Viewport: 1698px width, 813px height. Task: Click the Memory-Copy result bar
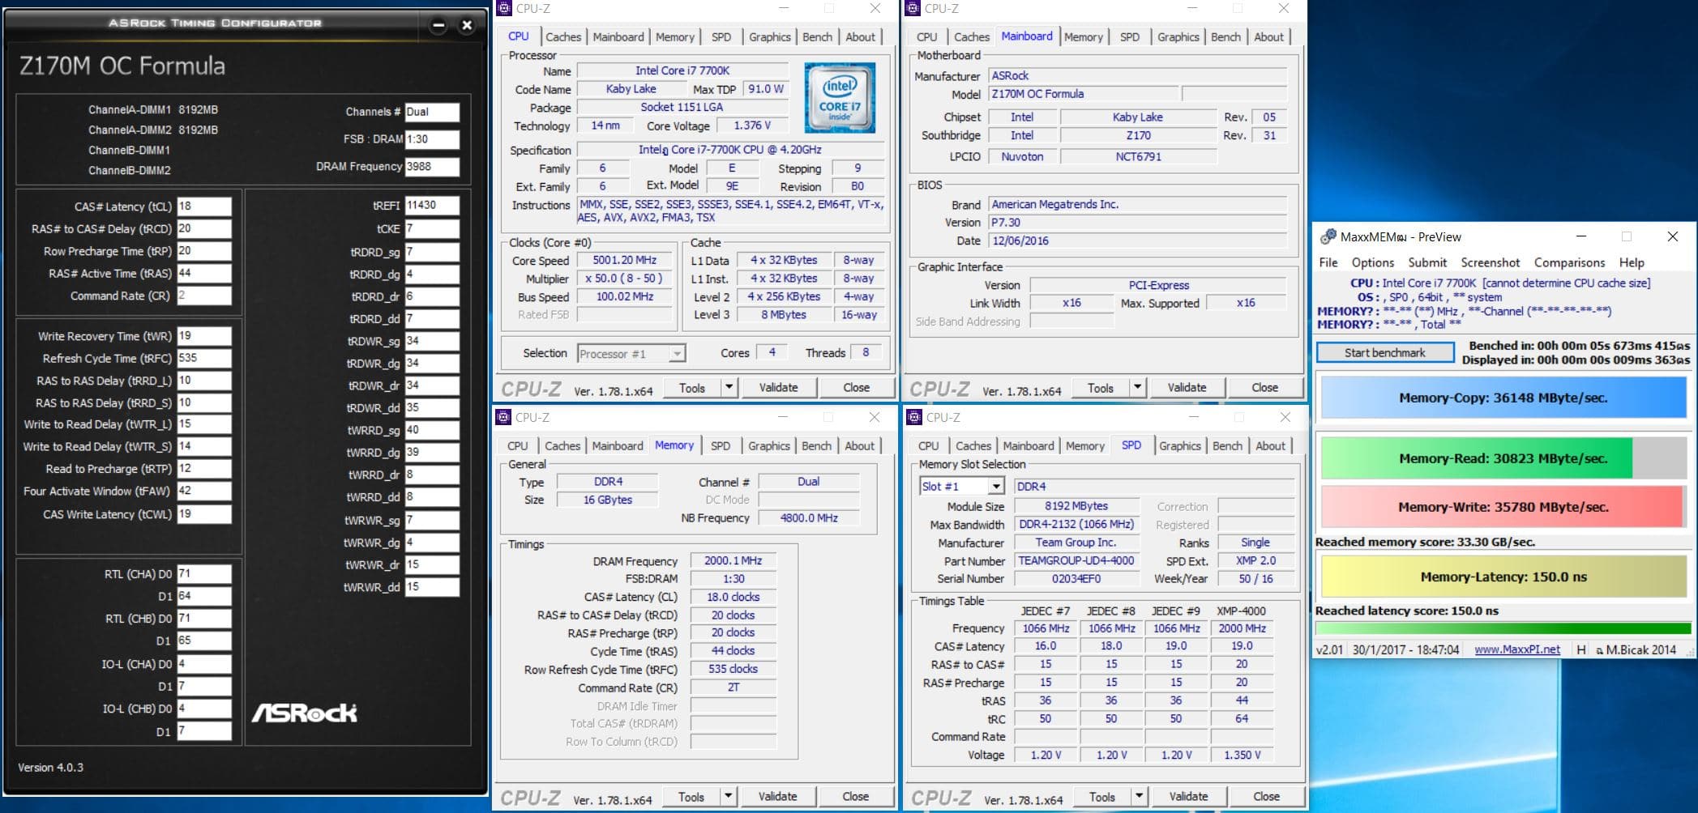click(1503, 398)
